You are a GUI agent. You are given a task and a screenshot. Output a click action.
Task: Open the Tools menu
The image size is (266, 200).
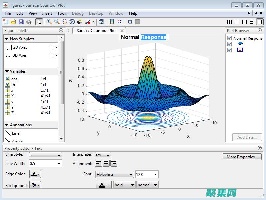pos(62,13)
